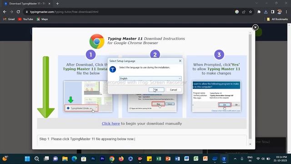This screenshot has height=164, width=291.
Task: Open Sticky Notes from taskbar
Action: 149,159
